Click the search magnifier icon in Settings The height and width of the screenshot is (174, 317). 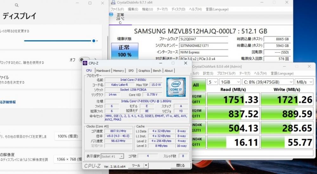pos(17,5)
